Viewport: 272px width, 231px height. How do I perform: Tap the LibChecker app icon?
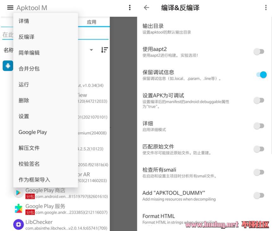click(18, 224)
